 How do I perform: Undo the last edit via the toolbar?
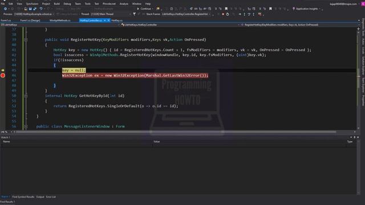pyautogui.click(x=41, y=9)
